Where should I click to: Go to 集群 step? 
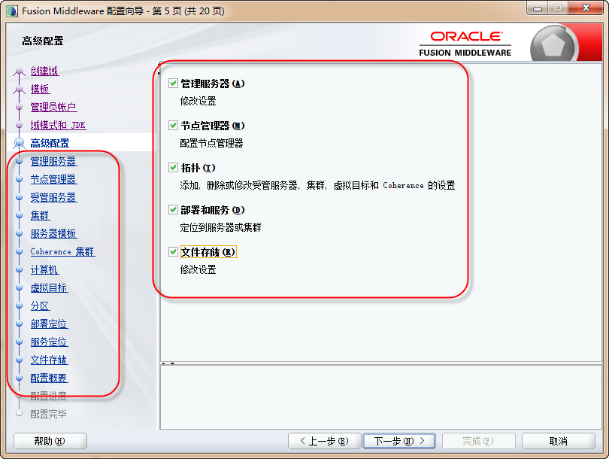coord(41,216)
